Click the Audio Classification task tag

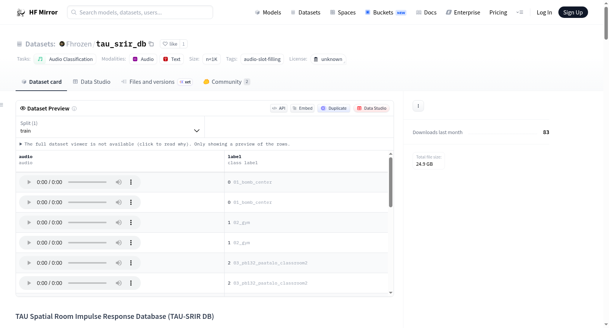[x=65, y=59]
